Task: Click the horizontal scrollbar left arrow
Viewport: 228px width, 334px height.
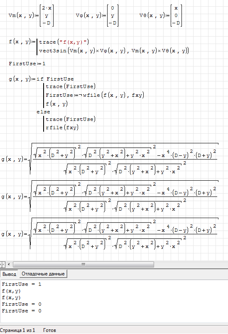Action: (x=9, y=264)
